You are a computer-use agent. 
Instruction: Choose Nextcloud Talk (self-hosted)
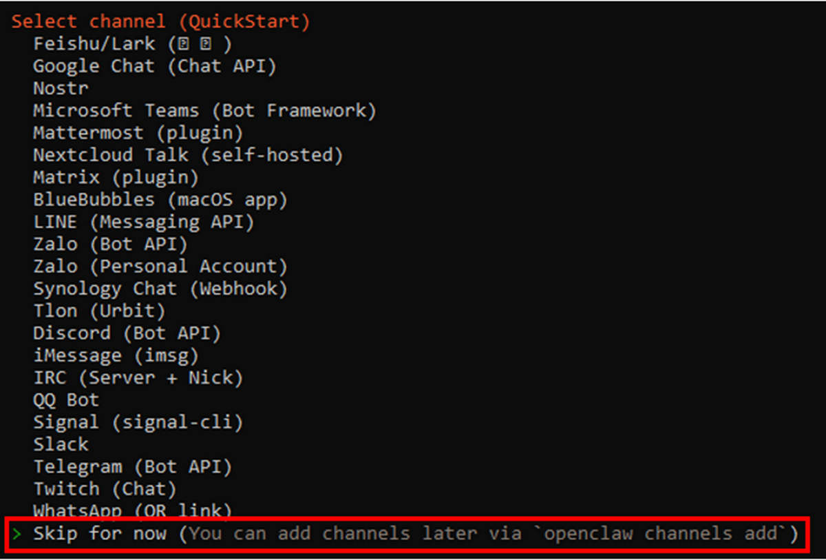[187, 155]
